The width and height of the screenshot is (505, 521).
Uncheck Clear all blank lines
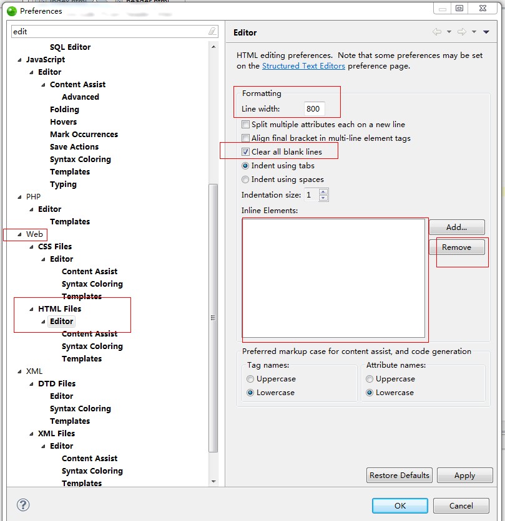tap(246, 152)
